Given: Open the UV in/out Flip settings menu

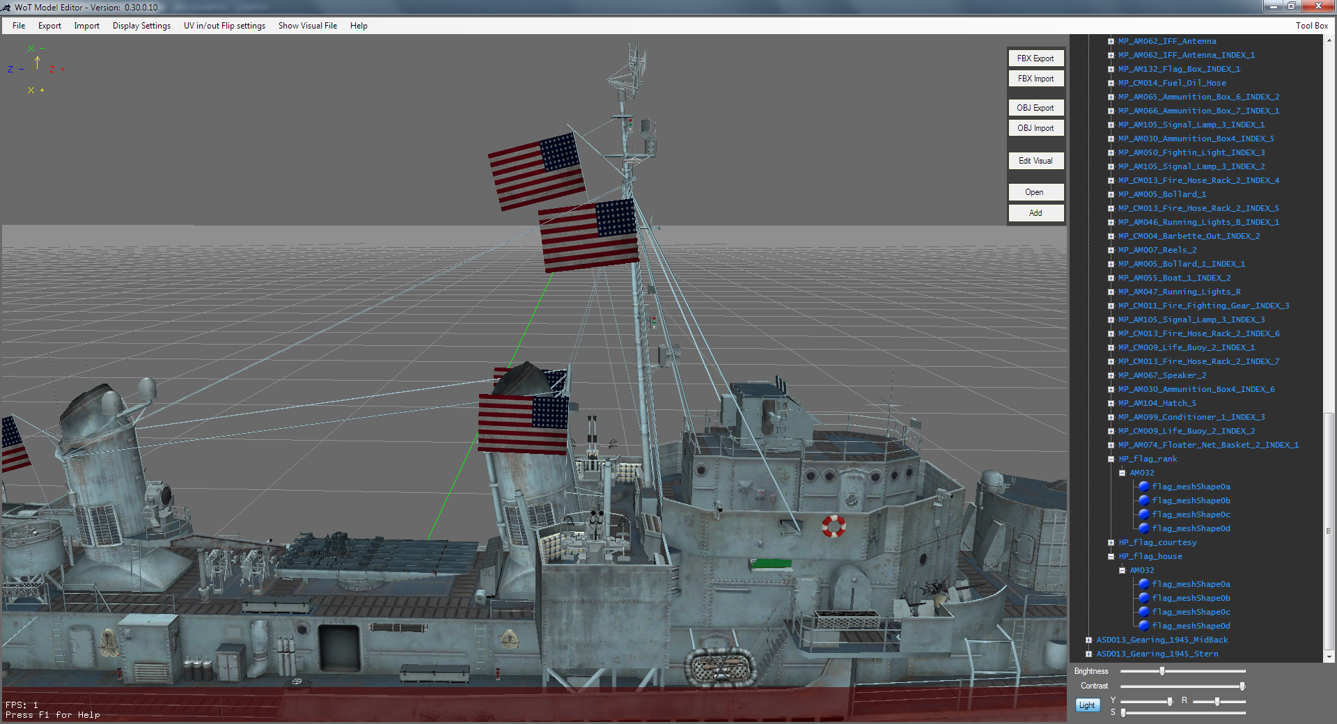Looking at the screenshot, I should pyautogui.click(x=224, y=26).
